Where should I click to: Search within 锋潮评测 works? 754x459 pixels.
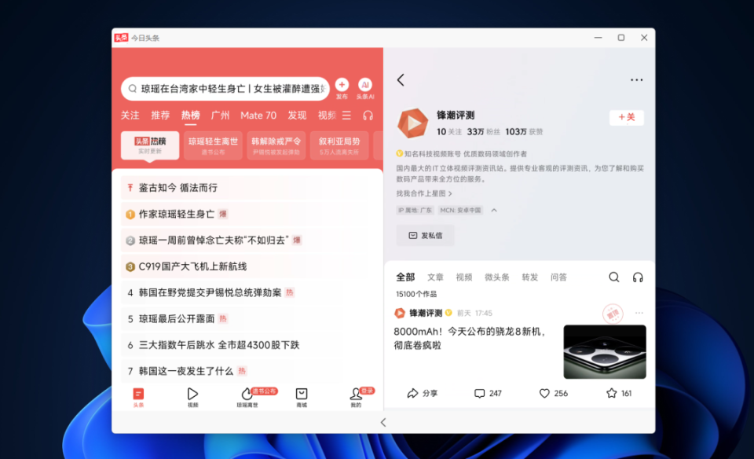coord(614,277)
